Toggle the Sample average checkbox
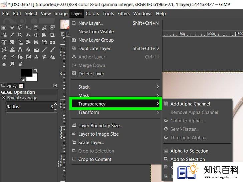The image size is (243, 182). tap(4, 98)
